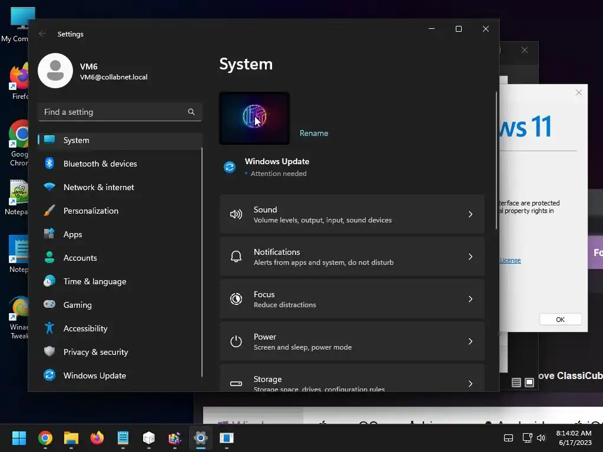This screenshot has height=452, width=603.
Task: Open Firefox from the taskbar
Action: pyautogui.click(x=97, y=438)
